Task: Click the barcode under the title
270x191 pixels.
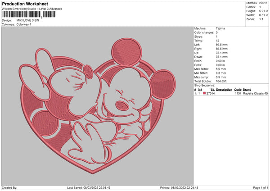Action: [x=29, y=14]
